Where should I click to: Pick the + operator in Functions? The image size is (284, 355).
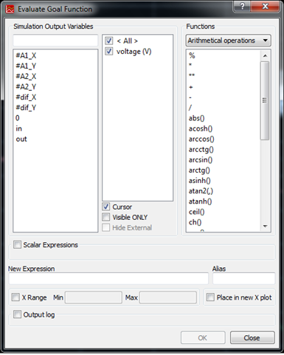tap(191, 87)
